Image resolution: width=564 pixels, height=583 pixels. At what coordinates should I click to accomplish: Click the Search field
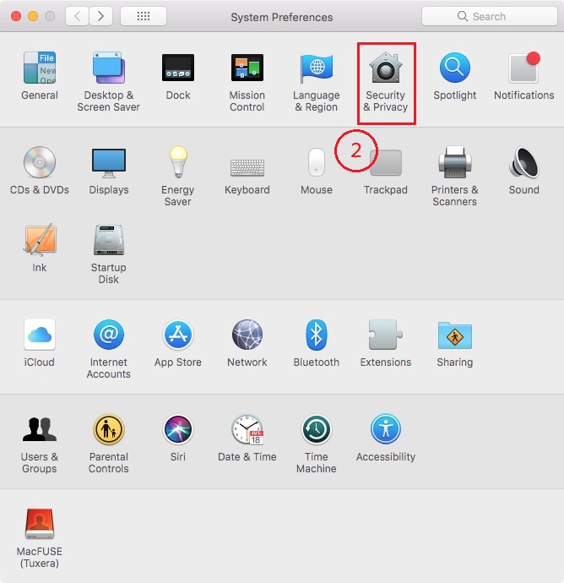click(490, 16)
